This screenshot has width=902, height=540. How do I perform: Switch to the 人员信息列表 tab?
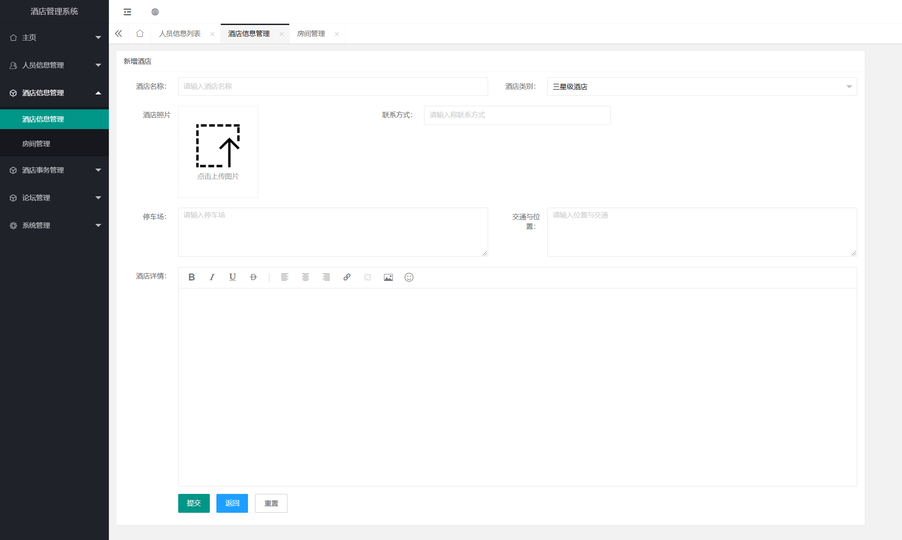click(x=180, y=33)
